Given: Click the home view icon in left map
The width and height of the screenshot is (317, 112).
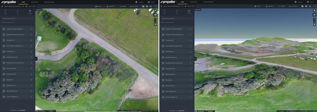Looking at the screenshot, I should (x=155, y=10).
